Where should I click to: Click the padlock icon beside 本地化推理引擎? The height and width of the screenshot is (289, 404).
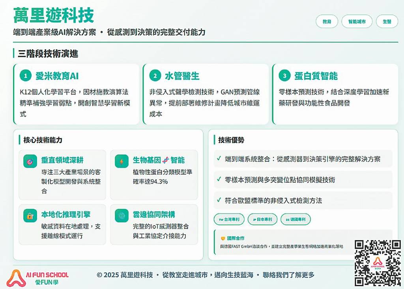tap(30, 216)
